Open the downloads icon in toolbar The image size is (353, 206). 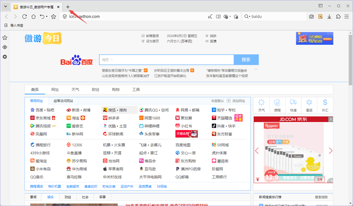pos(329,16)
